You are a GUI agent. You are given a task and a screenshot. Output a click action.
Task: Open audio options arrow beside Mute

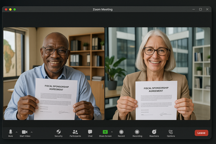click(17, 132)
